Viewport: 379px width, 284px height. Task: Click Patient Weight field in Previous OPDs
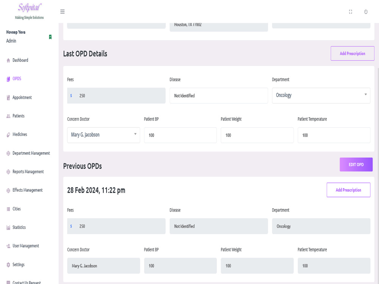coord(257,266)
